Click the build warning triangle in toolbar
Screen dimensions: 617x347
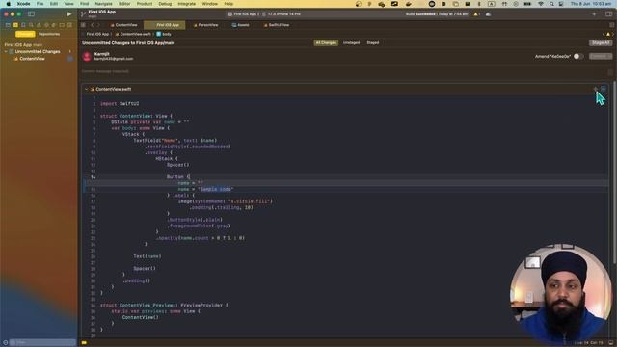click(x=475, y=14)
